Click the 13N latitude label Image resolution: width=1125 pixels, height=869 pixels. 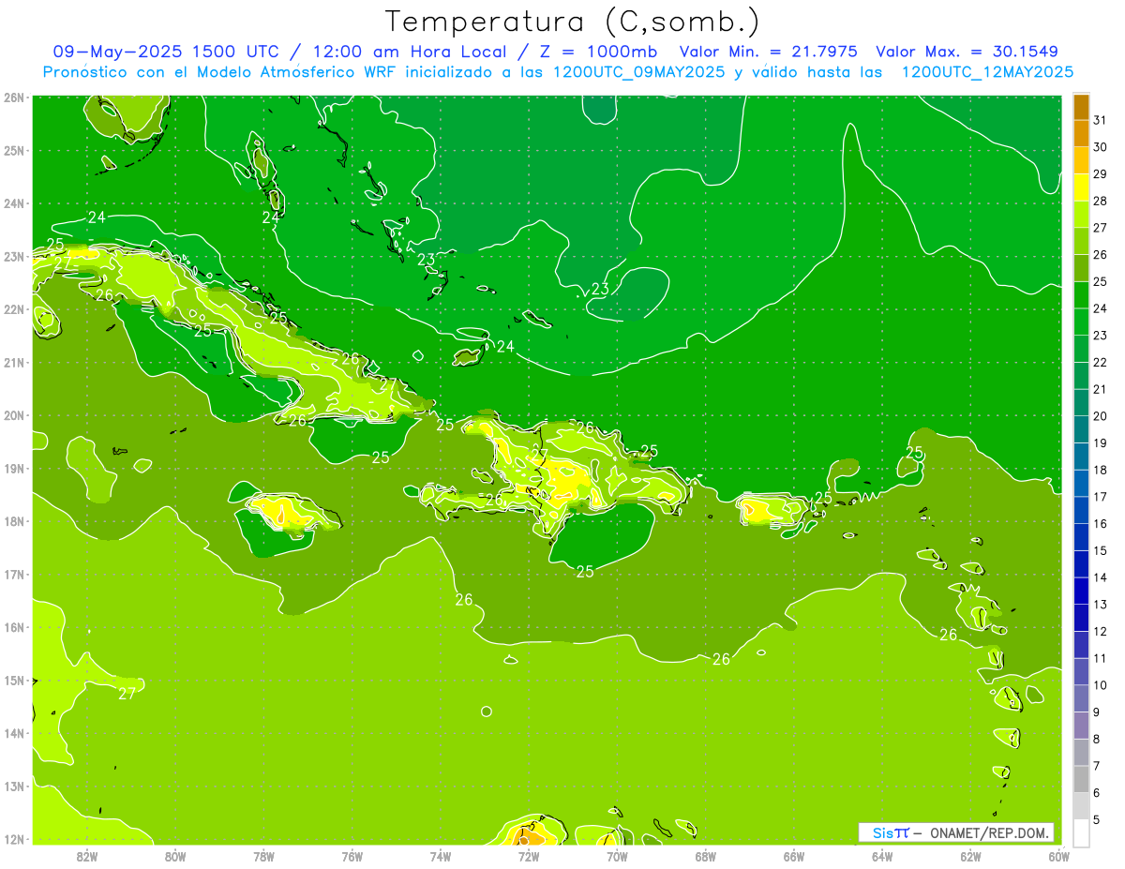tap(14, 786)
